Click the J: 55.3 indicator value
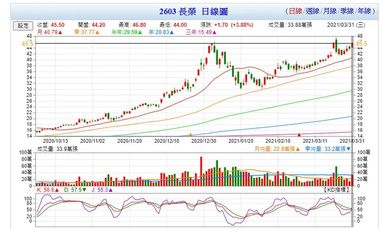The width and height of the screenshot is (380, 229). [102, 190]
